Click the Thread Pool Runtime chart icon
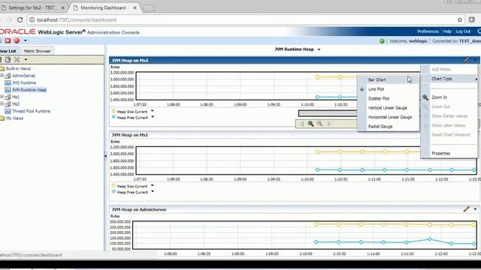Image resolution: width=481 pixels, height=270 pixels. pyautogui.click(x=8, y=111)
